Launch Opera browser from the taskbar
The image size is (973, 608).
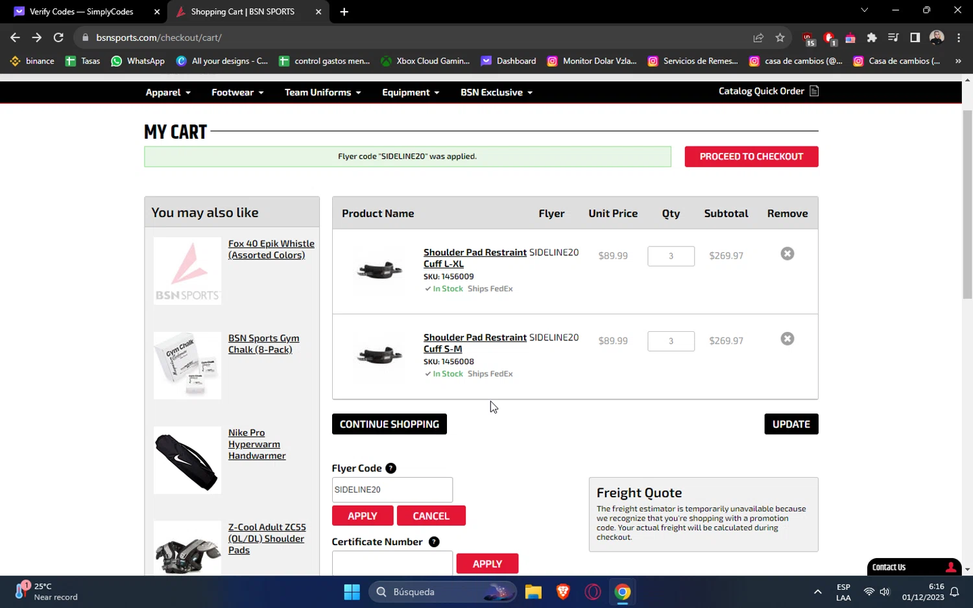pos(593,592)
